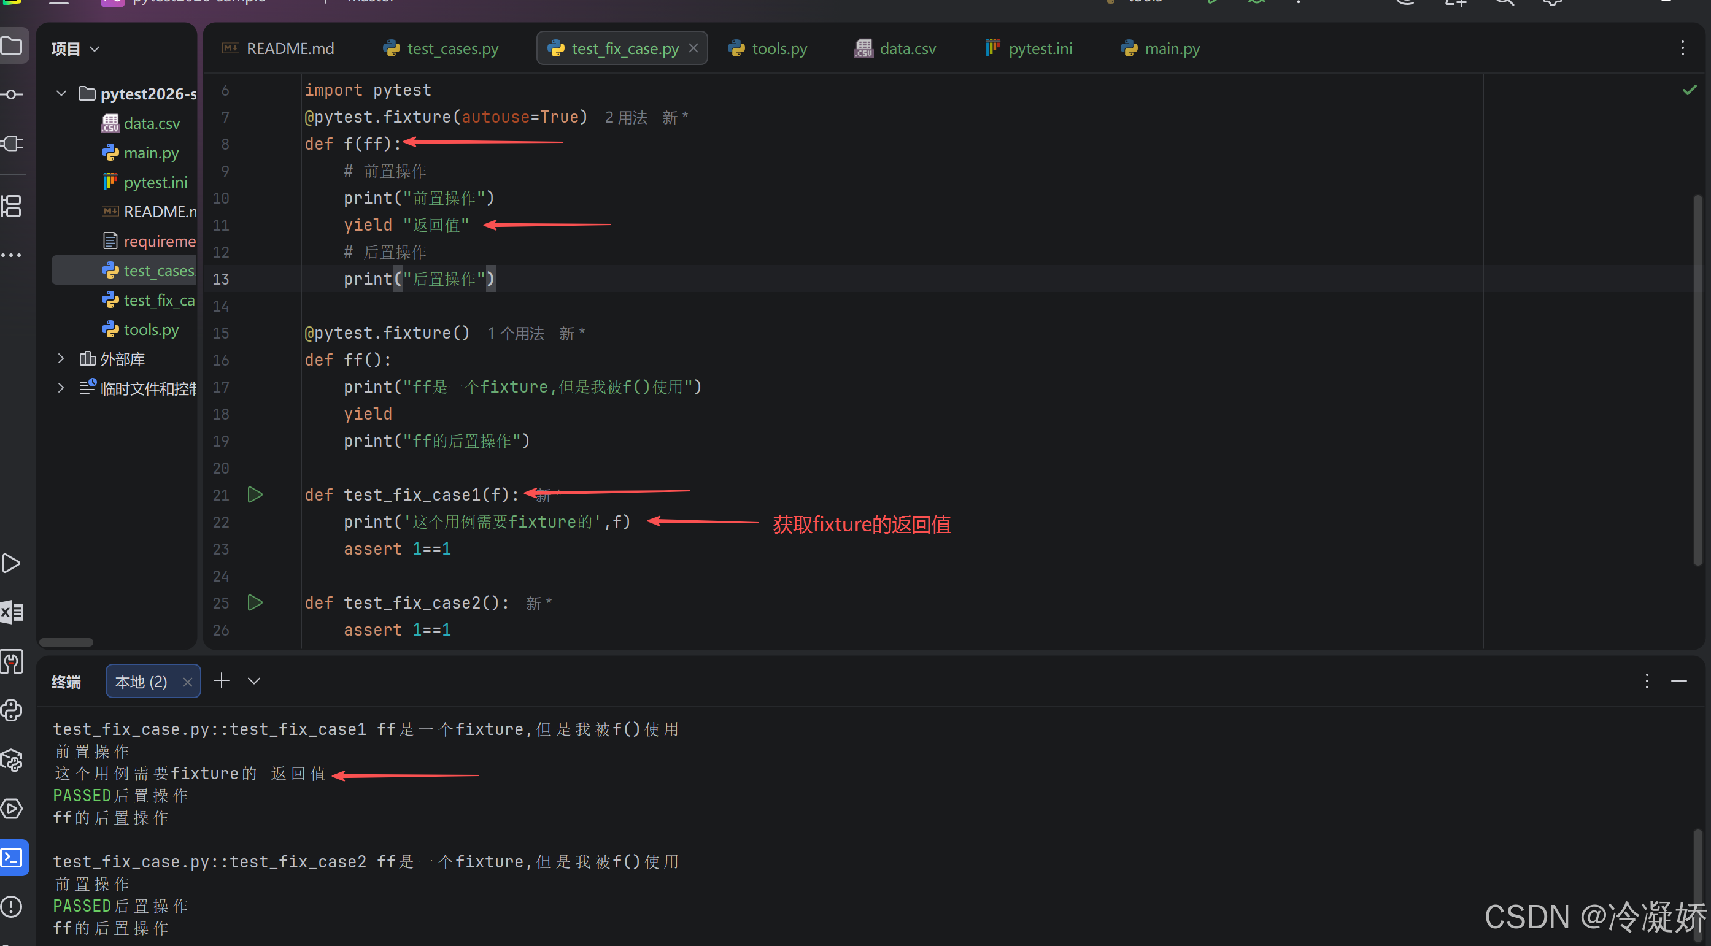The width and height of the screenshot is (1711, 946).
Task: Switch to pytest.ini tab
Action: 1029,48
